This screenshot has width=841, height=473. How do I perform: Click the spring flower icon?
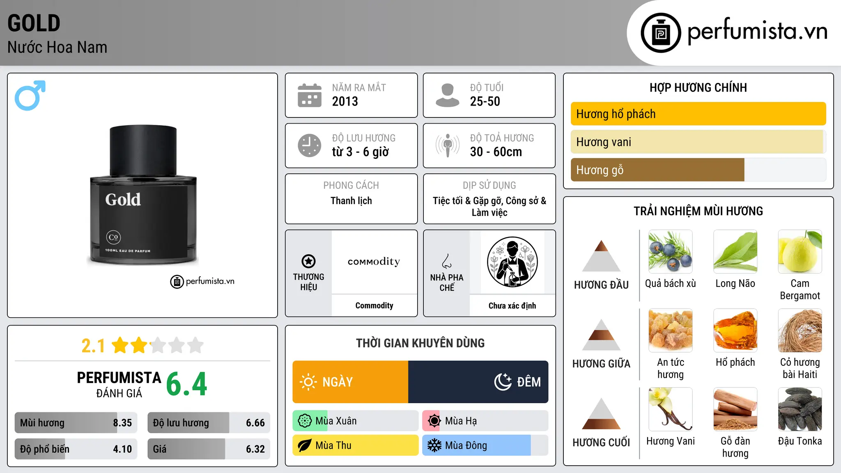coord(305,421)
